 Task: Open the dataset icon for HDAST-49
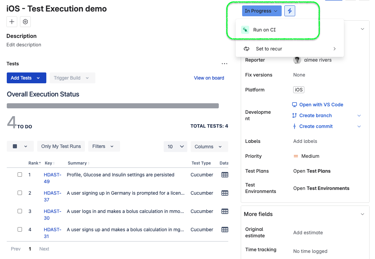(225, 174)
